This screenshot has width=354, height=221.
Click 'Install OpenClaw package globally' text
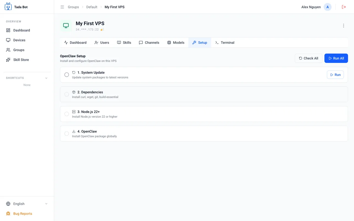point(95,136)
